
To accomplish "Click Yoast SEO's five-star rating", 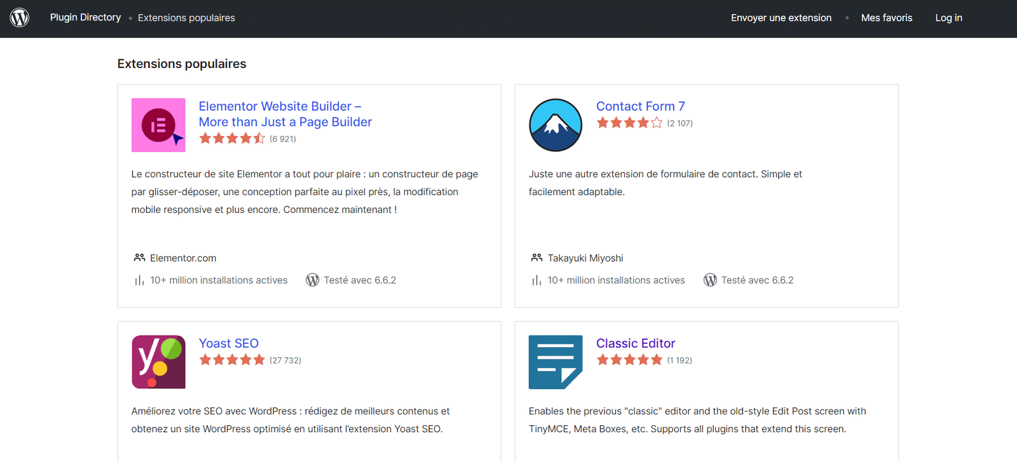I will point(232,360).
